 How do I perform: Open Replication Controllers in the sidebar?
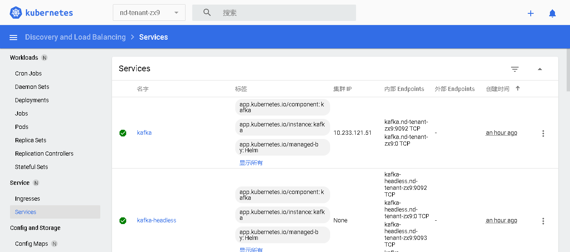coord(44,154)
